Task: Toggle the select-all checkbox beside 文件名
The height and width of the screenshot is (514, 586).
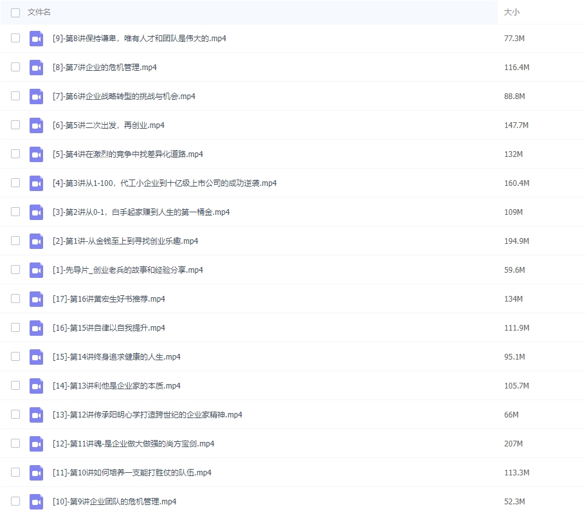Action: click(x=15, y=12)
